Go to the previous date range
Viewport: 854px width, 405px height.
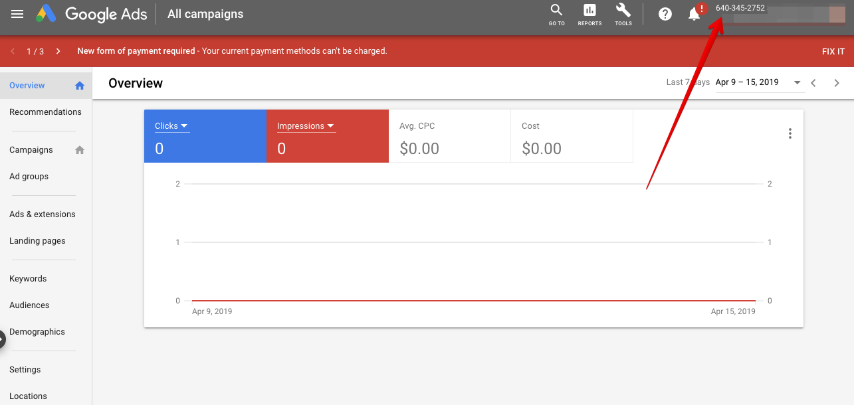(x=813, y=83)
